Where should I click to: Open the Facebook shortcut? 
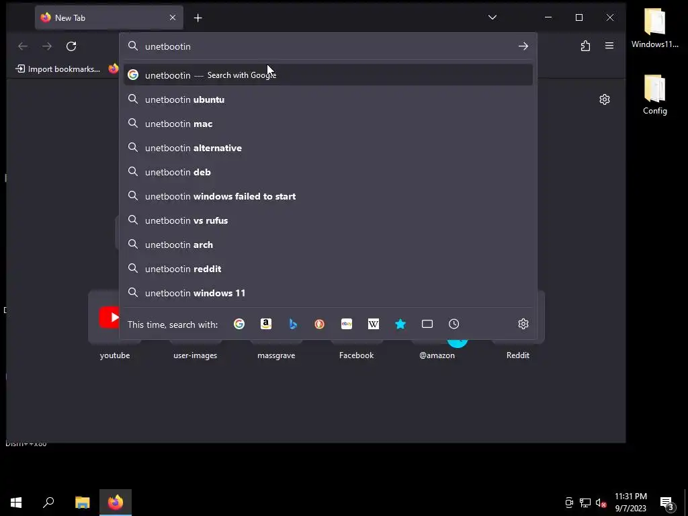(x=356, y=355)
